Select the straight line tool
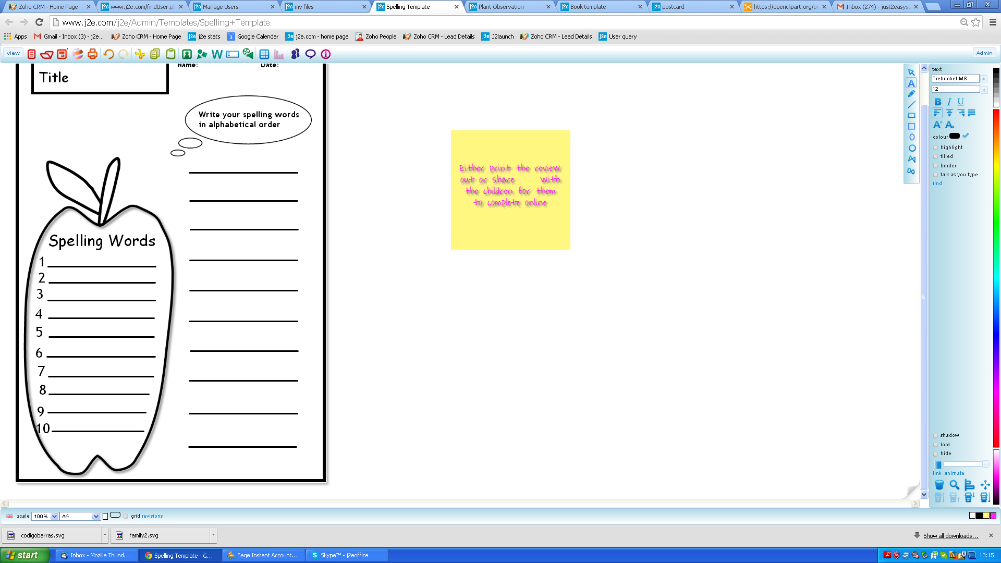The width and height of the screenshot is (1001, 563). 911,105
